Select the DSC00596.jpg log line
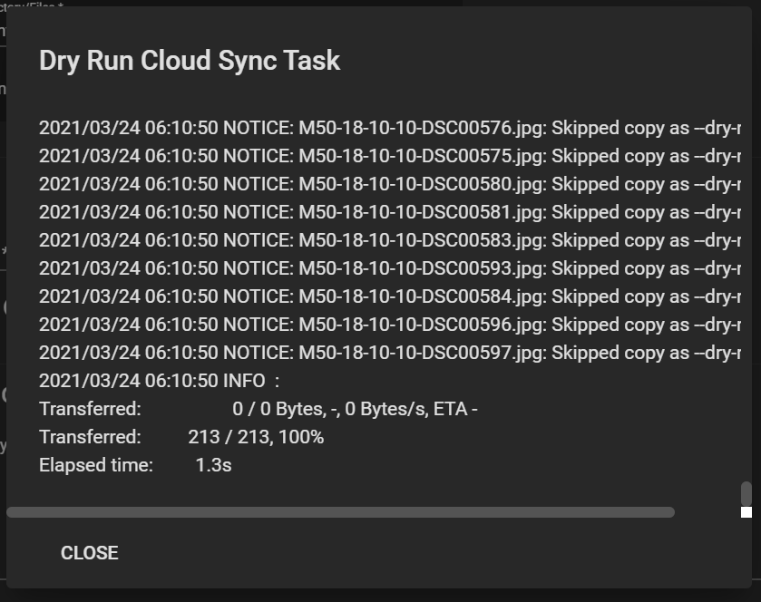The image size is (761, 602). [390, 325]
